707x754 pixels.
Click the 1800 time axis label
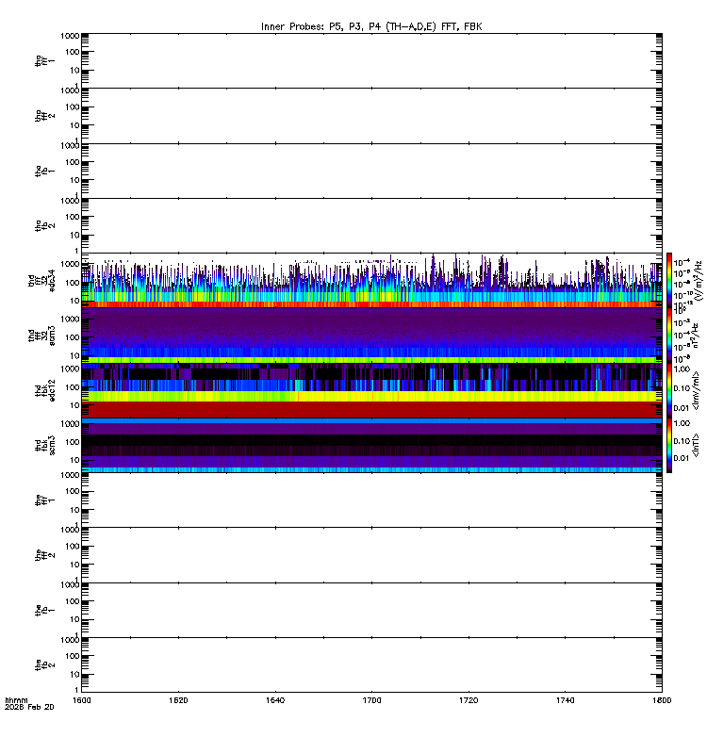pyautogui.click(x=662, y=700)
